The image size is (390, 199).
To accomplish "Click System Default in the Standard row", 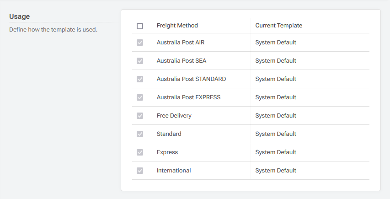I will point(276,134).
